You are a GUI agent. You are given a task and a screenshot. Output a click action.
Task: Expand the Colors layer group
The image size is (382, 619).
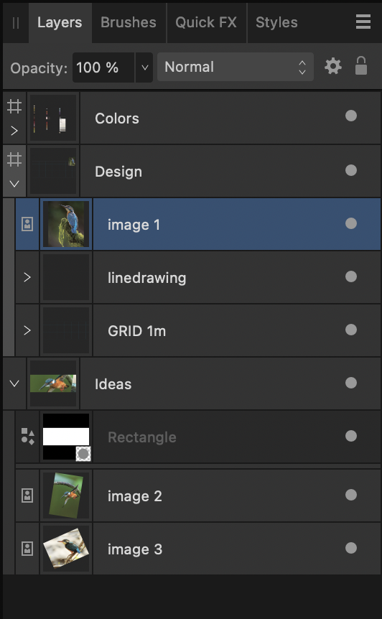(14, 131)
